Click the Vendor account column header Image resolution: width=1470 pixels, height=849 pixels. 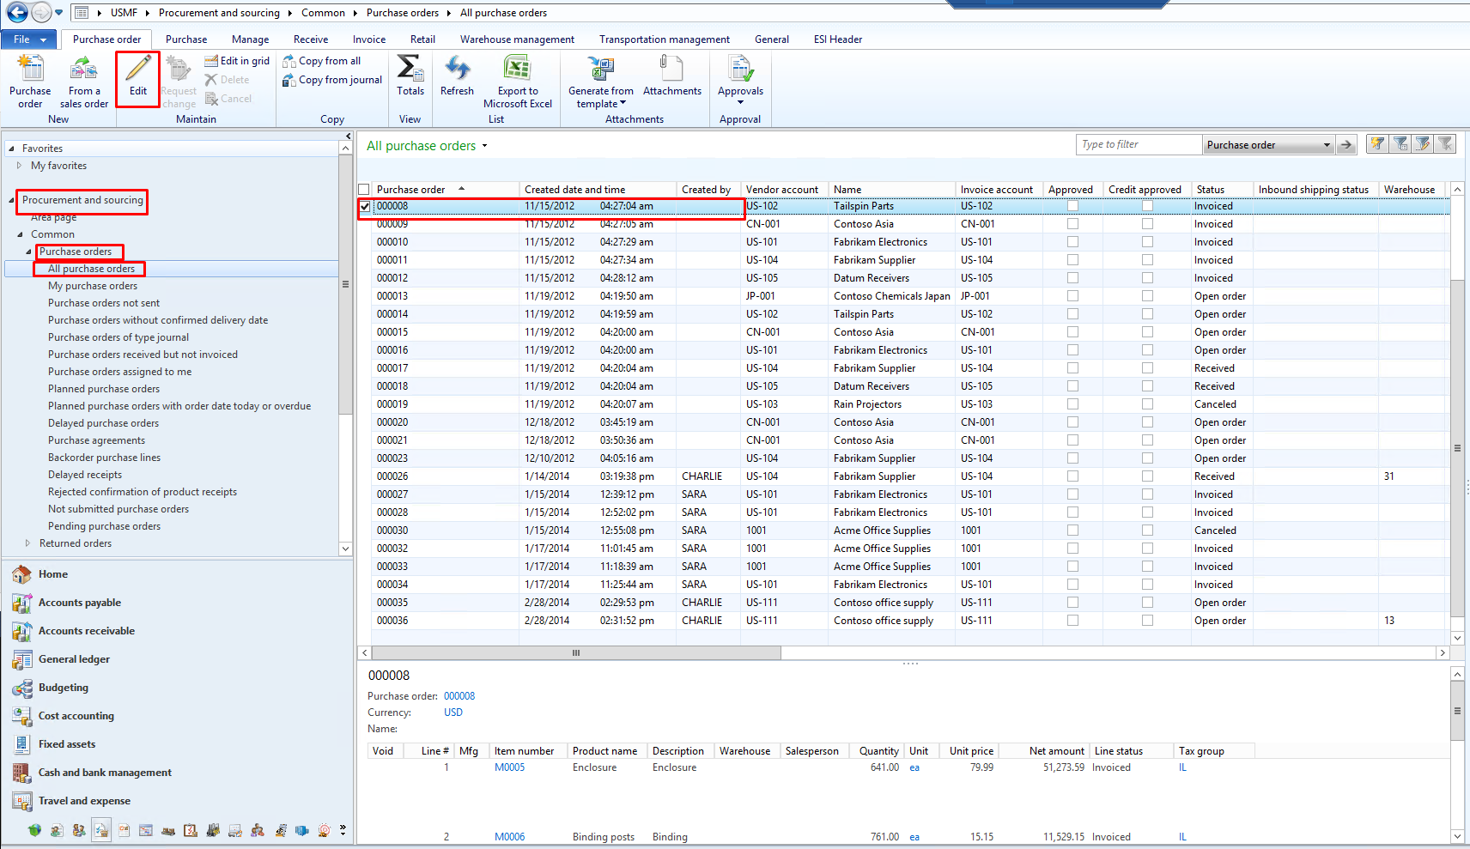[784, 190]
